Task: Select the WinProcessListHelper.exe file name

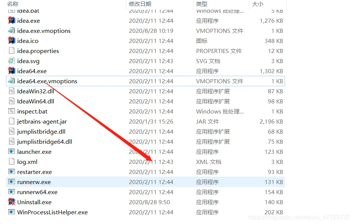Action: (x=52, y=212)
